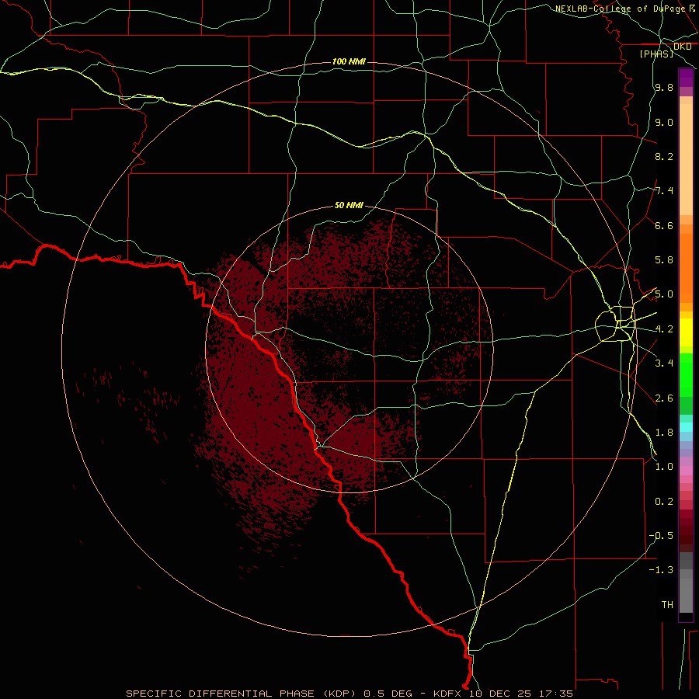Click the 6.6 value on the color scale
The image size is (699, 699).
[x=664, y=225]
